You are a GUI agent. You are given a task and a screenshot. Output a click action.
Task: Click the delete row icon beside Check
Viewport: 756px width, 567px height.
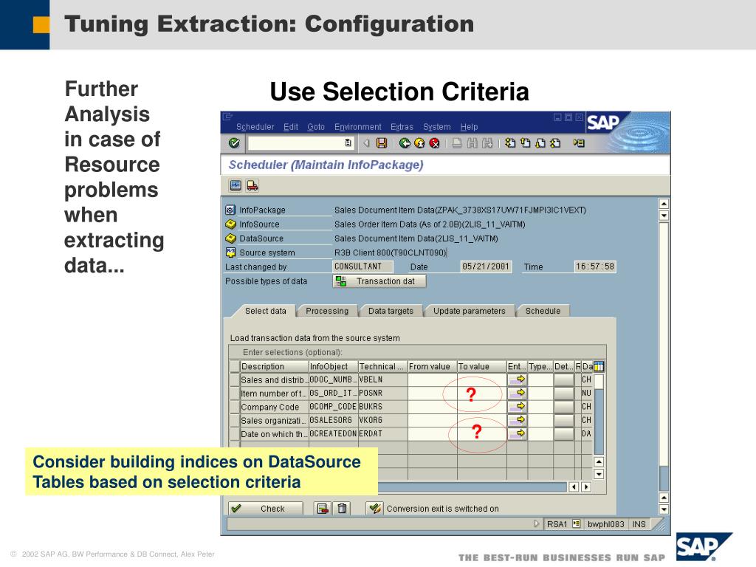[x=323, y=509]
